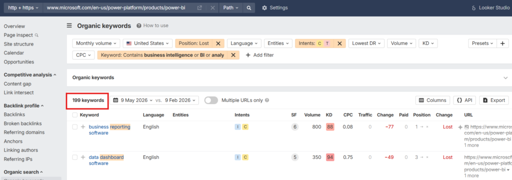Open 9 May 2026 date picker
The image size is (512, 180).
pos(133,100)
